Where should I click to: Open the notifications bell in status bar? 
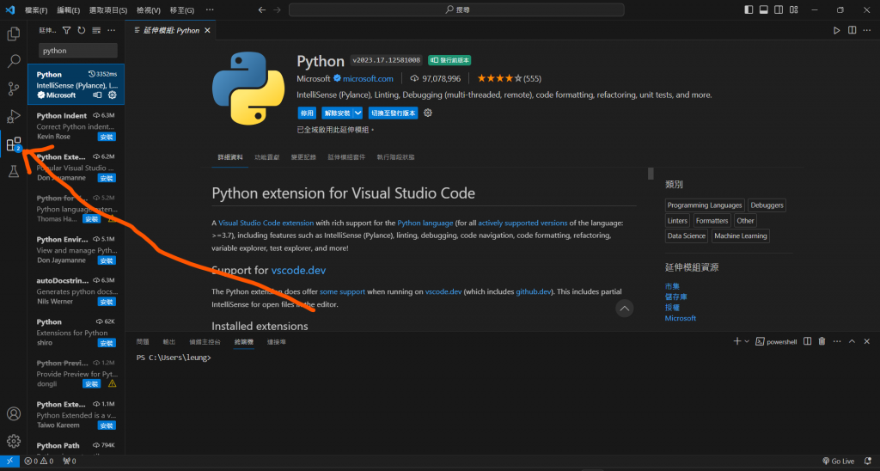868,462
